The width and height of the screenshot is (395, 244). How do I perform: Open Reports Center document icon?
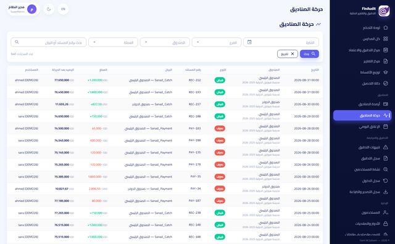click(x=385, y=61)
